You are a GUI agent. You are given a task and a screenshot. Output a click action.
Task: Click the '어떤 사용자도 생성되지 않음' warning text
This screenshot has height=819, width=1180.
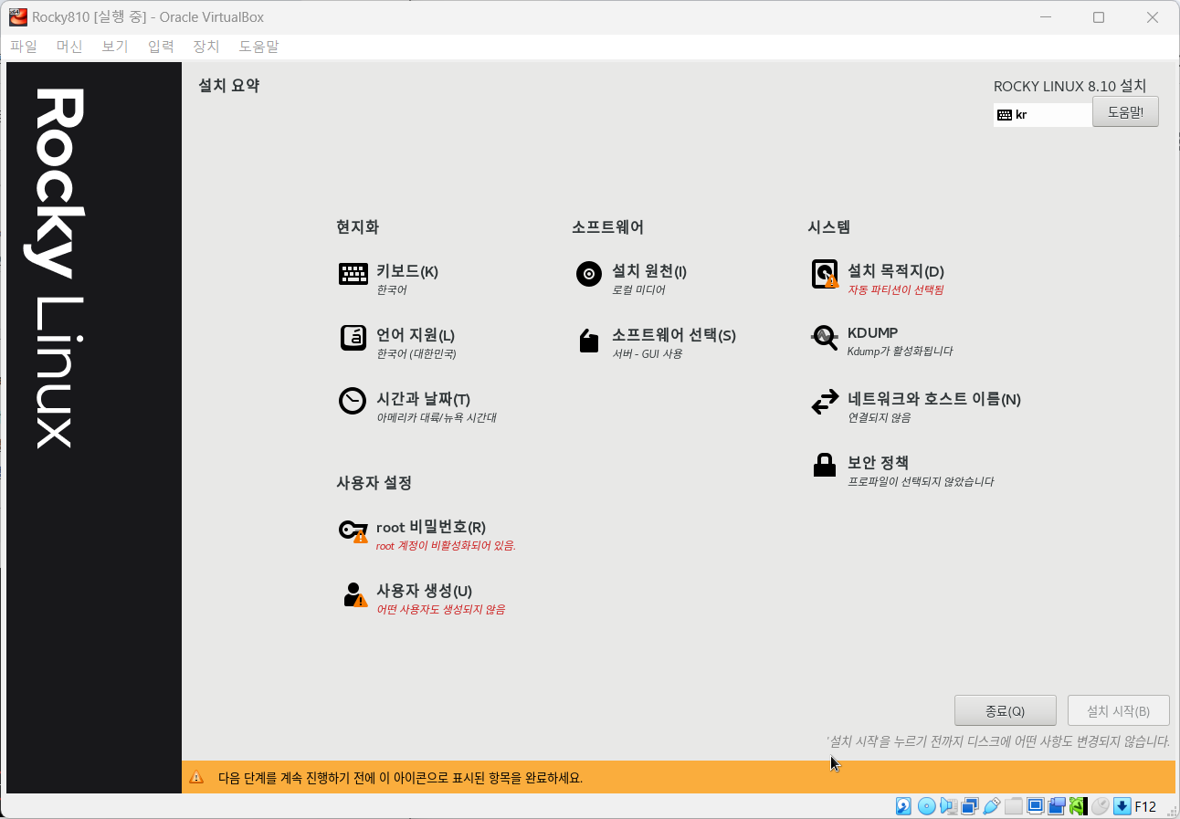pyautogui.click(x=440, y=610)
